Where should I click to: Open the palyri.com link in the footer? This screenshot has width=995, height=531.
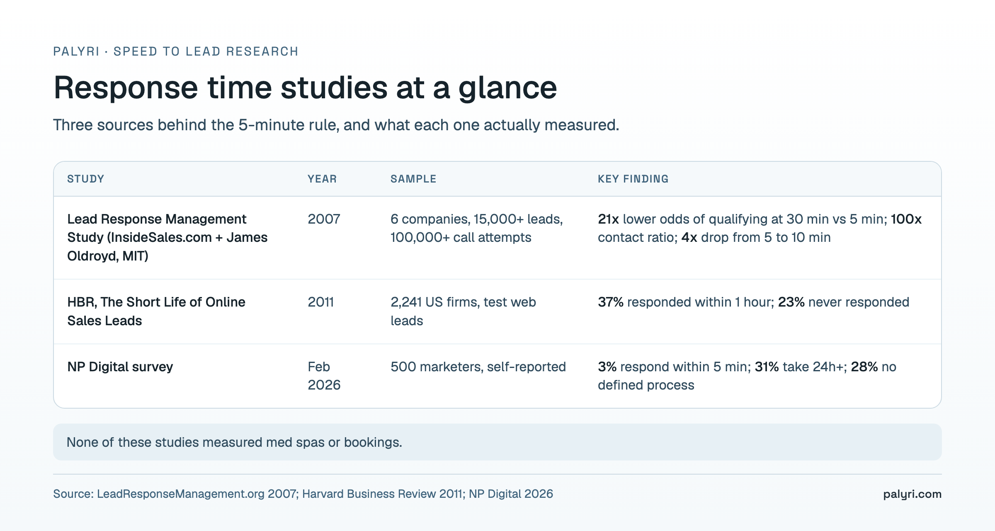point(912,494)
